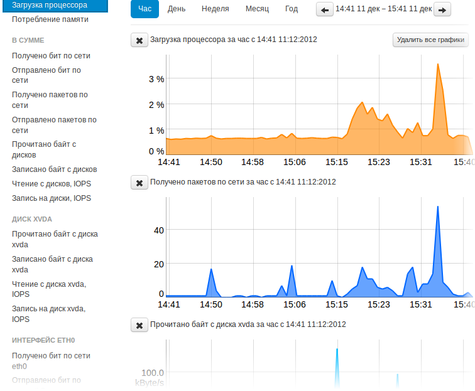Viewport: 475px width, 391px height.
Task: Click the blue packets chart spike
Action: [437, 206]
